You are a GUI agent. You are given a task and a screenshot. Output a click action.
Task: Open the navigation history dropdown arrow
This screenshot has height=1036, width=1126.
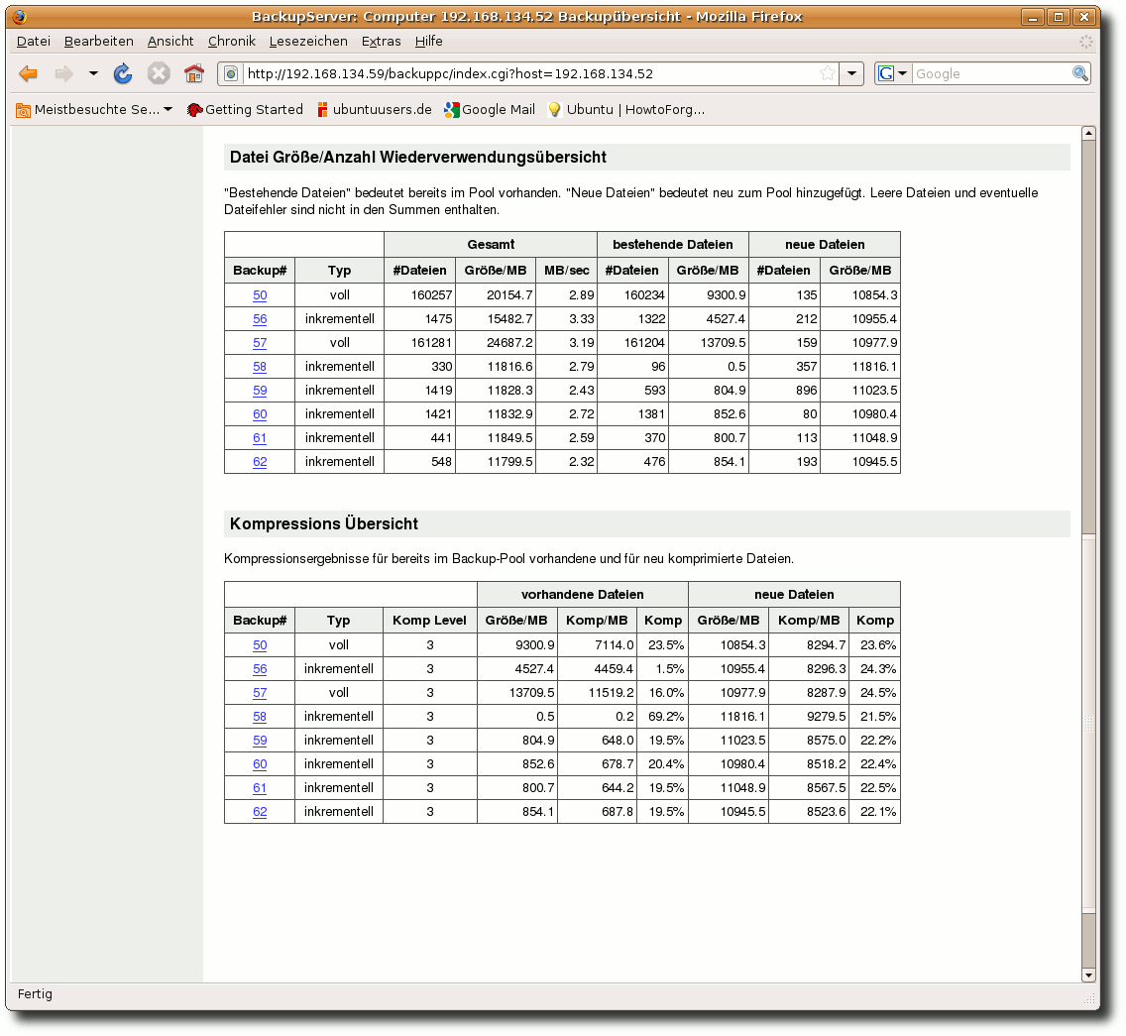tap(93, 73)
